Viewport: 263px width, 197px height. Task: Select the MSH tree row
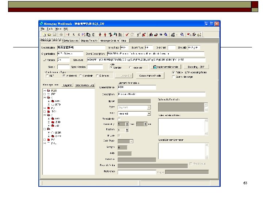(x=54, y=90)
